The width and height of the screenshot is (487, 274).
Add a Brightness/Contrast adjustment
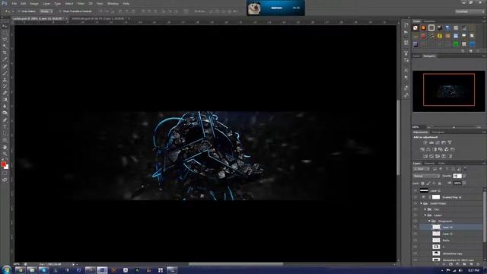point(425,142)
